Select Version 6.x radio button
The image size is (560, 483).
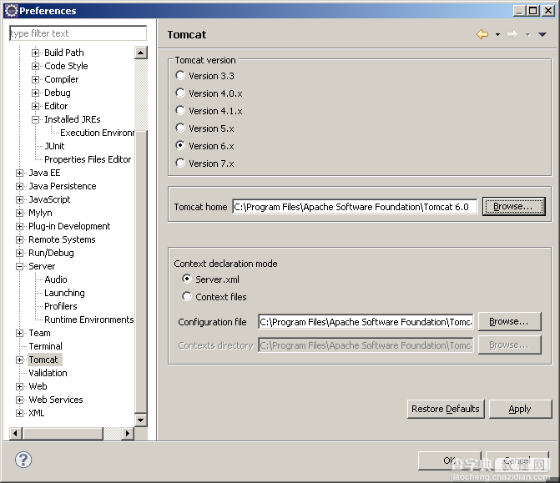(x=180, y=145)
